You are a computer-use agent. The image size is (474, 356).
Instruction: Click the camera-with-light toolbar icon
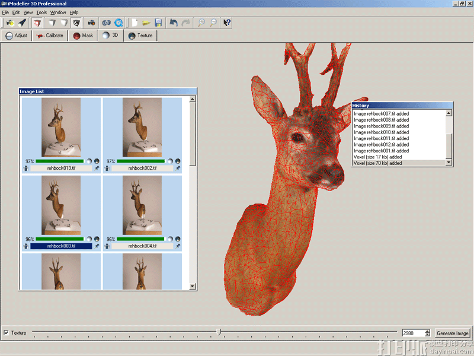pyautogui.click(x=10, y=23)
